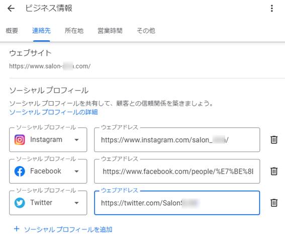This screenshot has height=237, width=285.
Task: Open the 営業時間 tab
Action: click(110, 31)
